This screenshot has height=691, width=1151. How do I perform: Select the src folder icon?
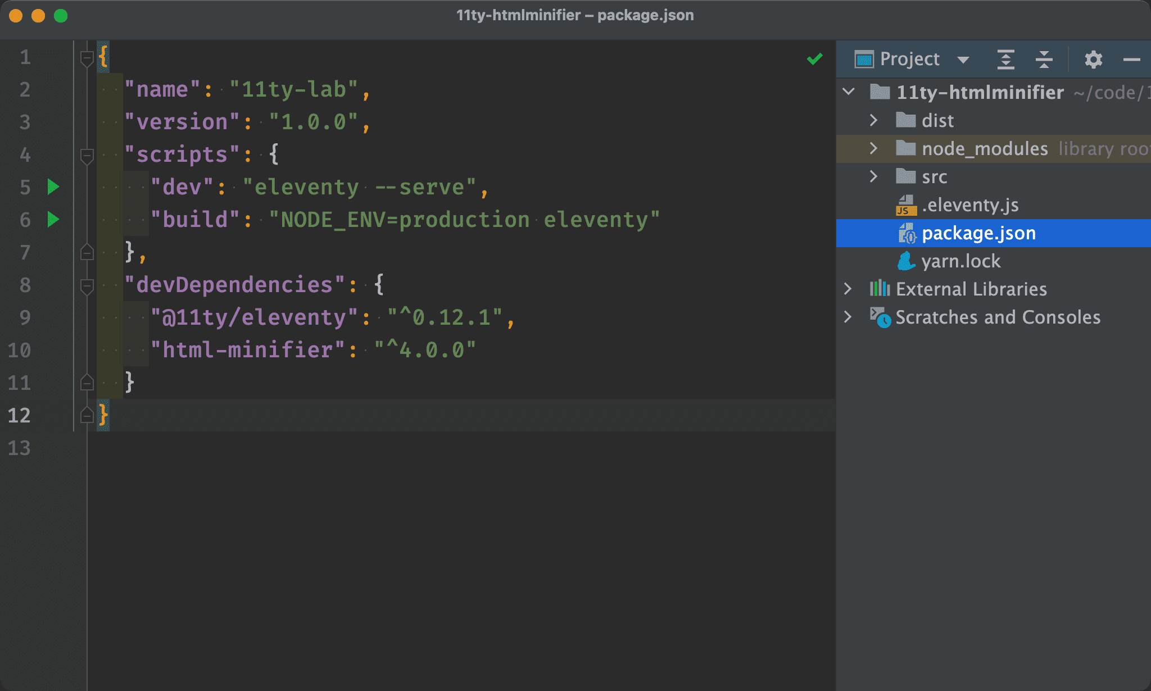(905, 176)
